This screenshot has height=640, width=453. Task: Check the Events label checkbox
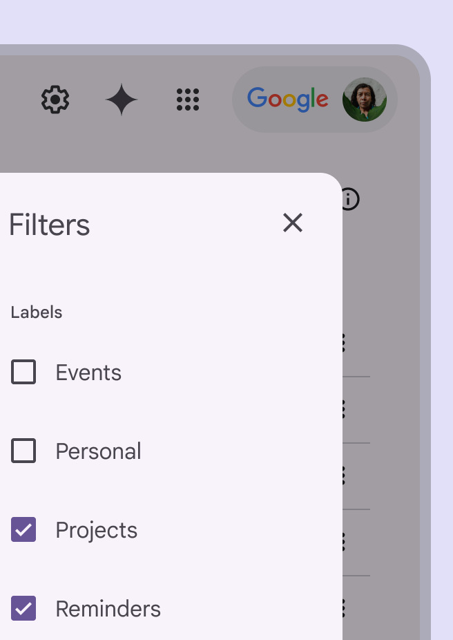point(23,373)
